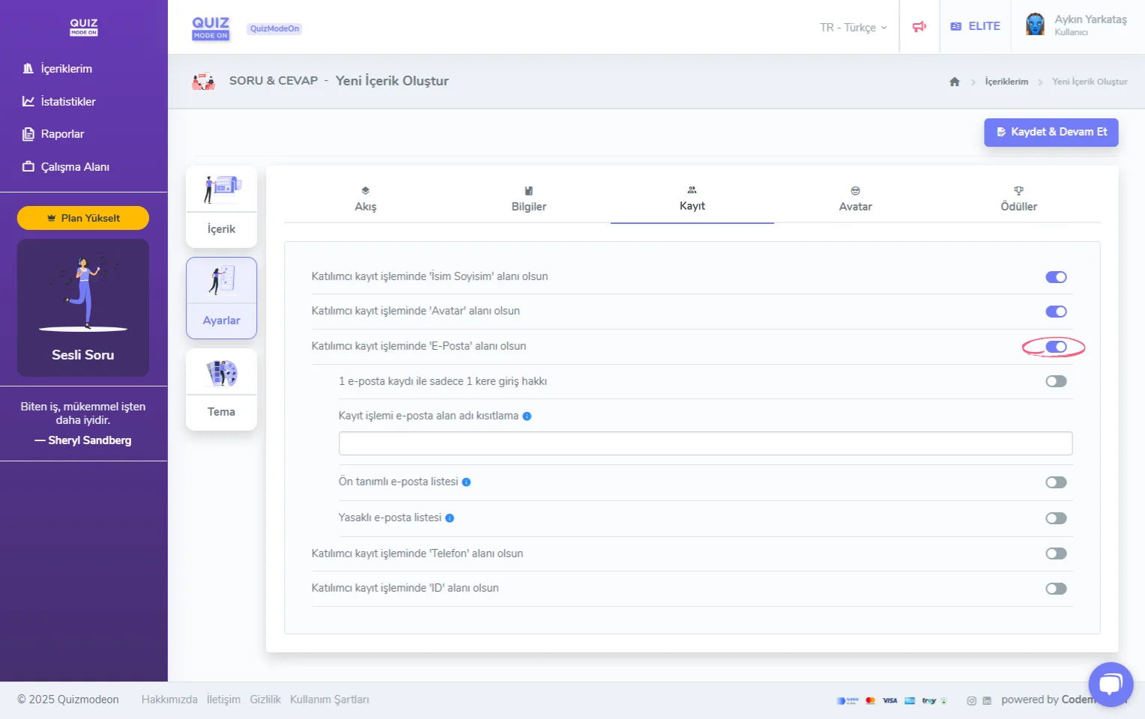The image size is (1145, 719).
Task: Click info icon beside Yasaklı e-posta listesi
Action: click(x=450, y=518)
